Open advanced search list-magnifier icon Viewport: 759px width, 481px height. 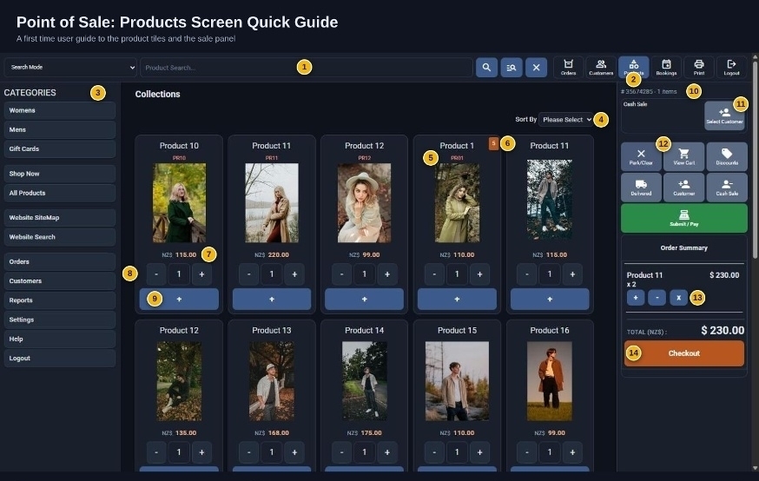point(511,67)
